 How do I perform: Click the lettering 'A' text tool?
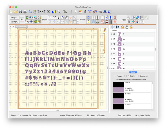click(105, 12)
